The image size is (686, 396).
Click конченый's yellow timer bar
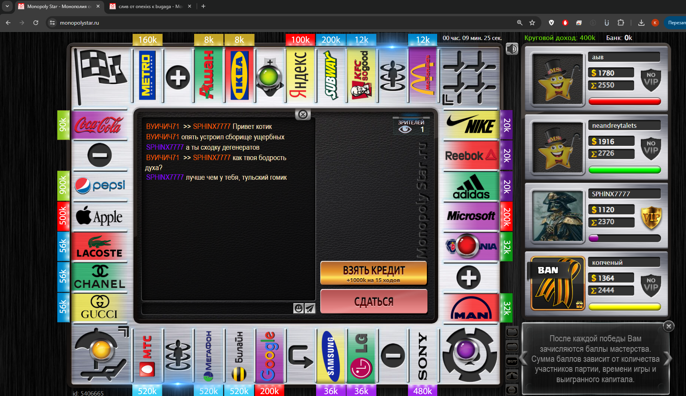point(624,307)
